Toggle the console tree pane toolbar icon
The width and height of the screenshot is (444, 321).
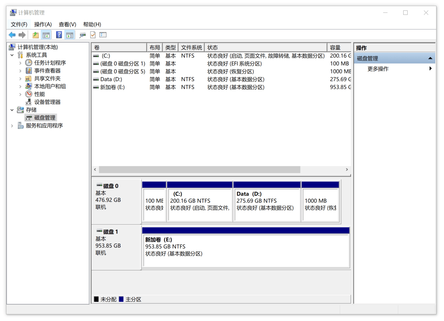click(x=46, y=35)
